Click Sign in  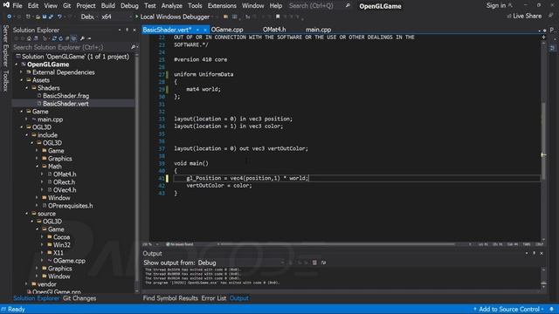496,5
